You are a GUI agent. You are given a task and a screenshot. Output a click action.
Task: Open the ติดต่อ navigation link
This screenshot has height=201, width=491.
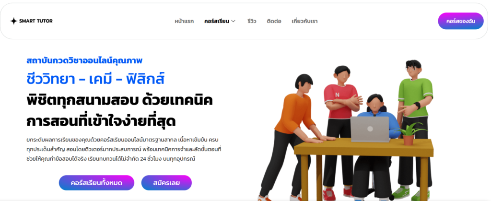pyautogui.click(x=274, y=21)
